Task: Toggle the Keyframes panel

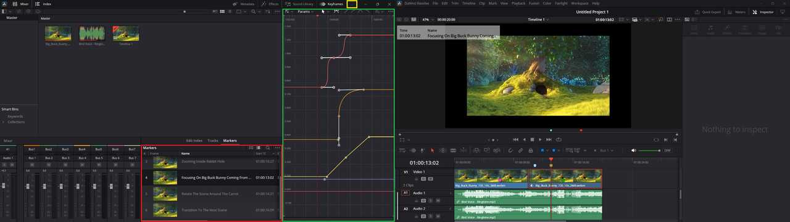Action: click(x=332, y=4)
